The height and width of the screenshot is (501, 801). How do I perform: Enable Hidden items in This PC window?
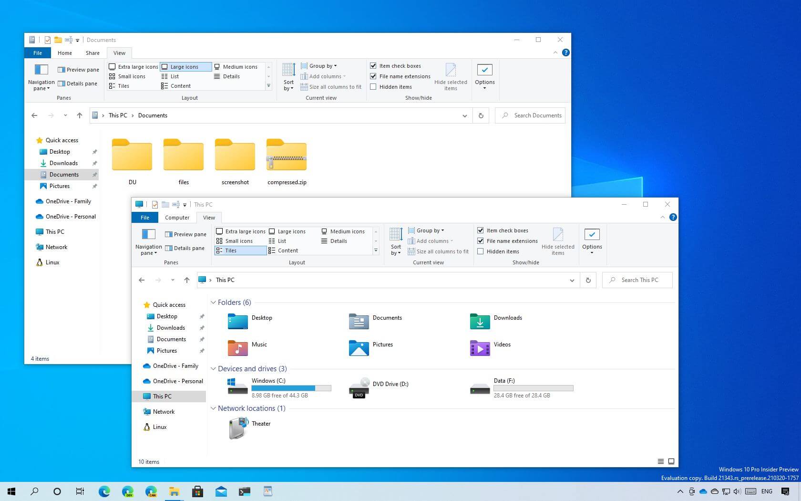[x=481, y=251]
